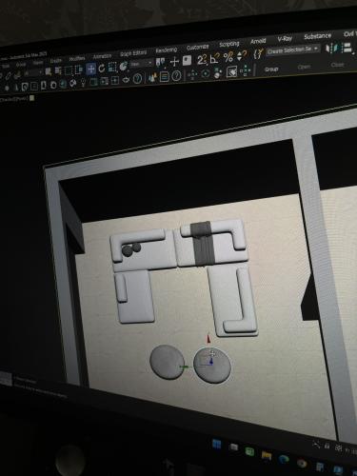Toggle the Percent Snap button
The width and height of the screenshot is (357, 476).
coord(228,57)
